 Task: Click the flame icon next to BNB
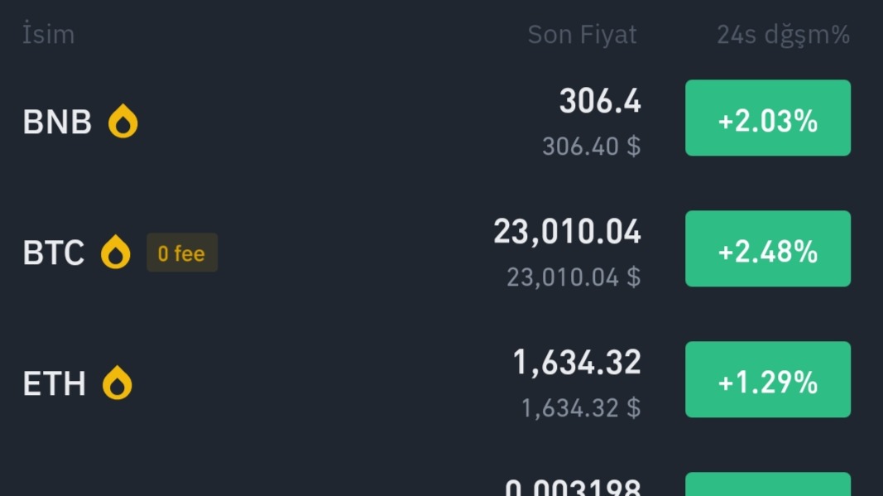(x=122, y=120)
